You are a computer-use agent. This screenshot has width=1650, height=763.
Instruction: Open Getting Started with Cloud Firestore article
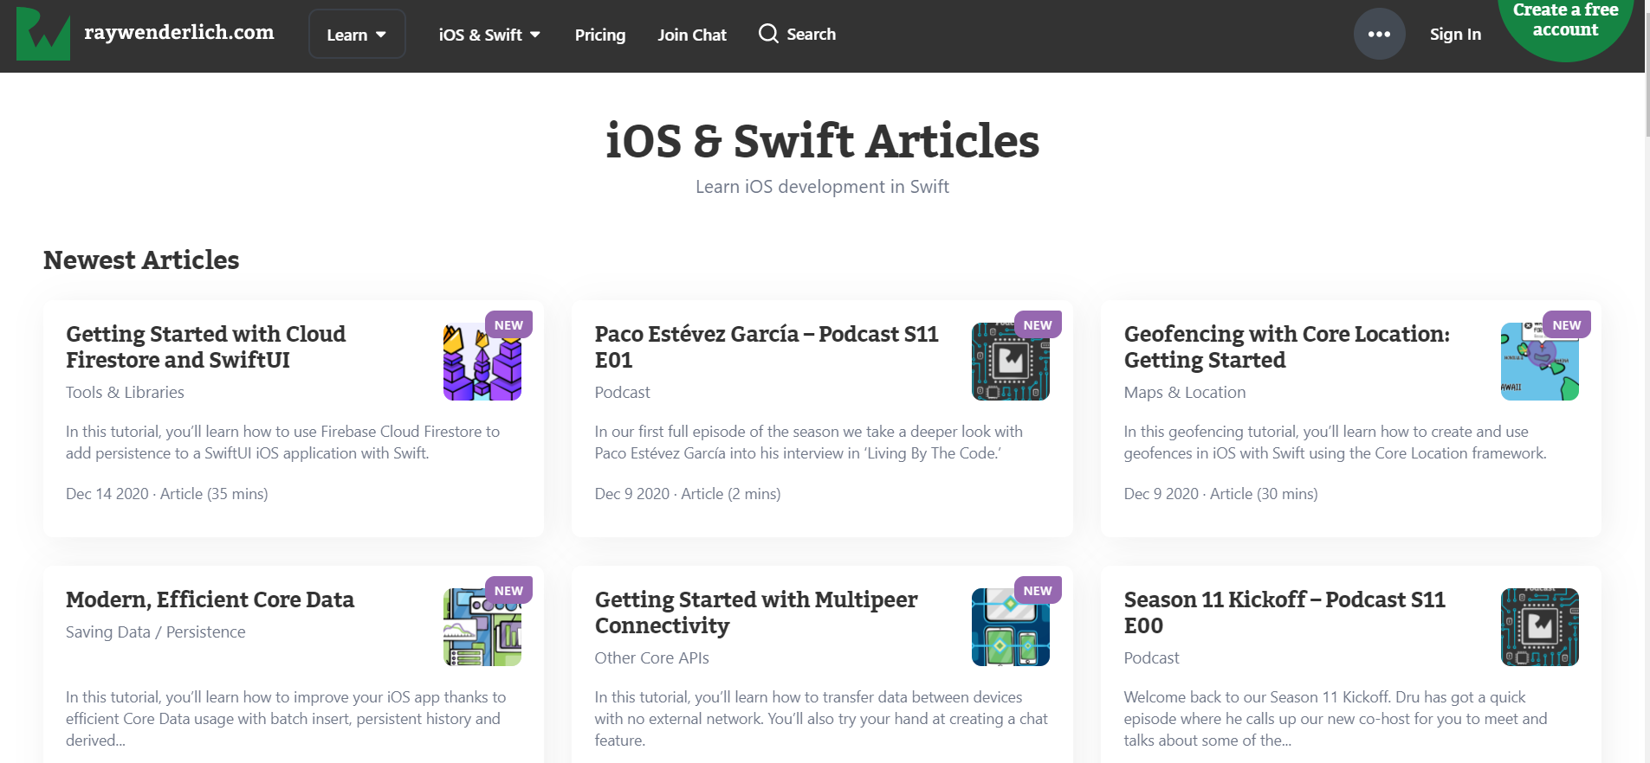(x=205, y=347)
